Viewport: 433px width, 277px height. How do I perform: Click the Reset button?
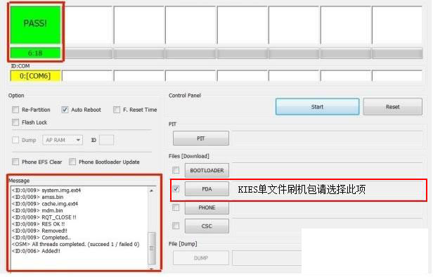coord(392,107)
